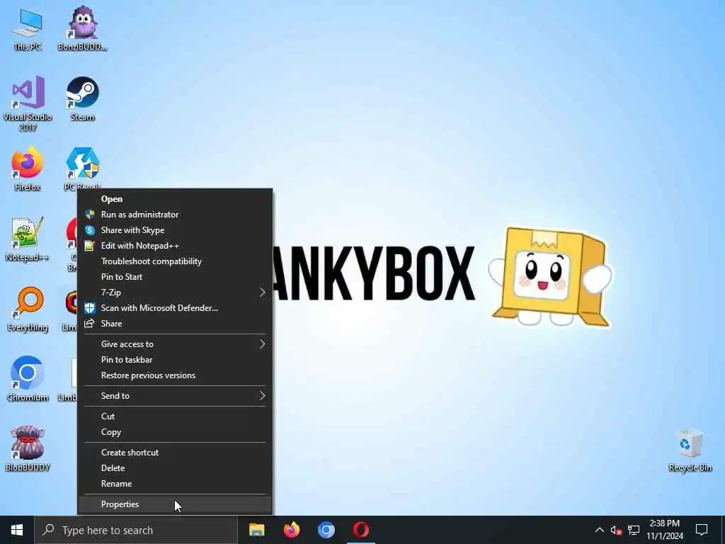Open the Windows Start menu button
Screen dimensions: 725x544
[17, 530]
